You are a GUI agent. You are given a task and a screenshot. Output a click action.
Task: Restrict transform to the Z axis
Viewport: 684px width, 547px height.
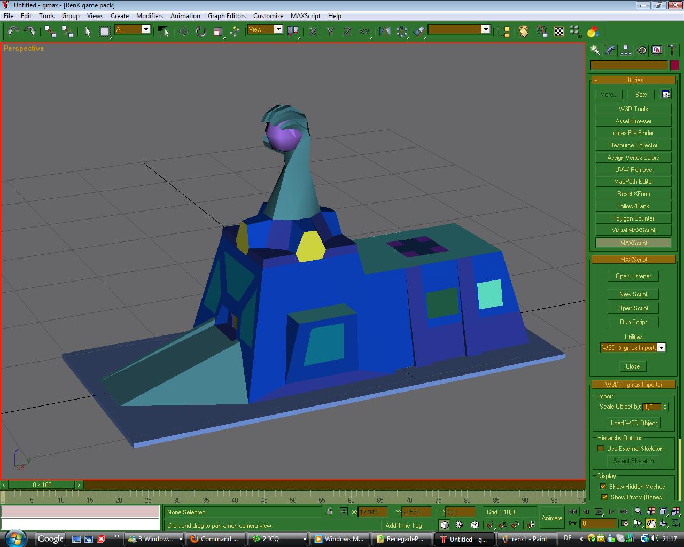point(347,32)
